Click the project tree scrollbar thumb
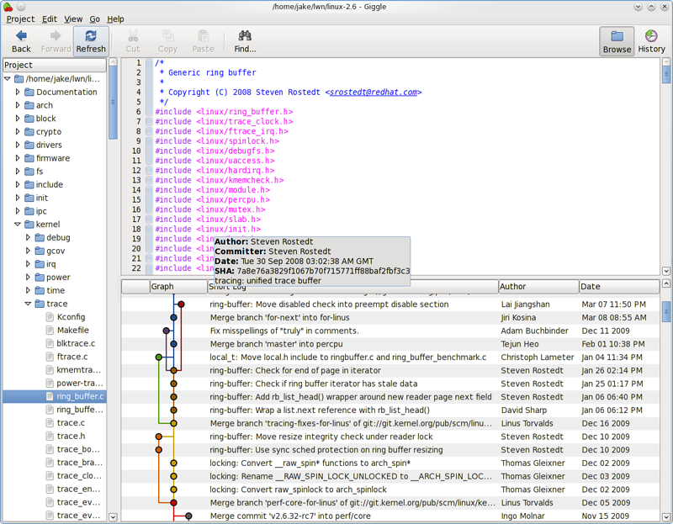The height and width of the screenshot is (524, 673). click(x=113, y=103)
